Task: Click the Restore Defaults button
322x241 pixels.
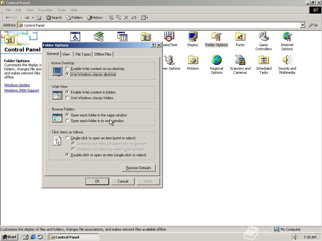Action: pyautogui.click(x=139, y=168)
